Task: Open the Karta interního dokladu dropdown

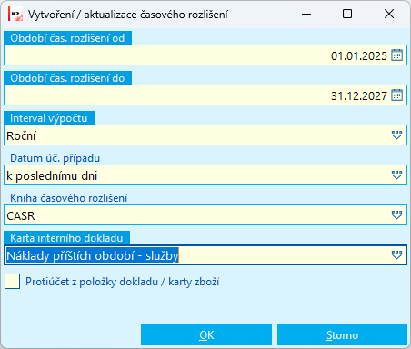Action: pos(396,255)
